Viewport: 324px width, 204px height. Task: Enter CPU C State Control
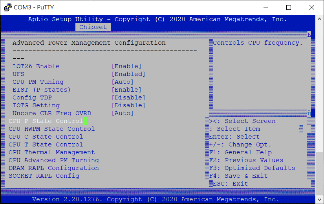point(46,137)
